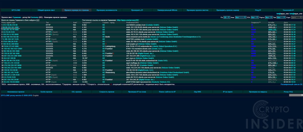The height and width of the screenshot is (132, 303).
Task: Open the Расширенный список DE link
Action: click(291, 84)
